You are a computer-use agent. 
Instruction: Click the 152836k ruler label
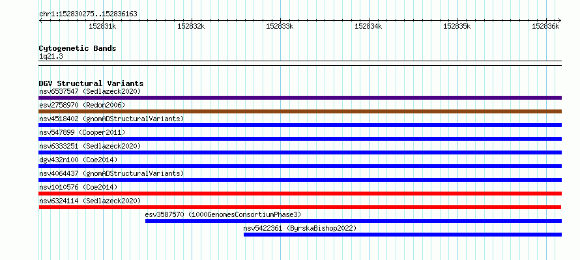point(545,26)
